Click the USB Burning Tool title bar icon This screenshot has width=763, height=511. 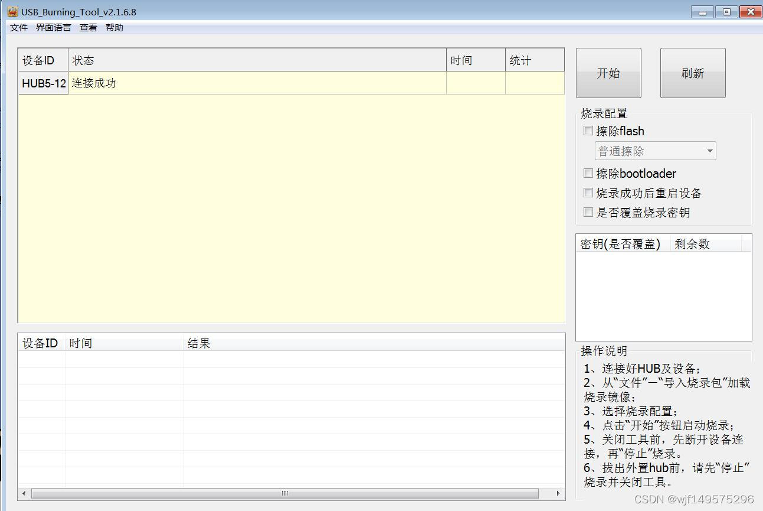coord(12,12)
